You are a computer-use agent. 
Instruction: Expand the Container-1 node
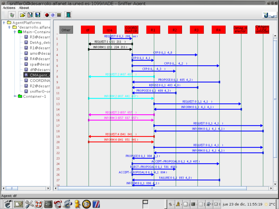click(x=15, y=96)
